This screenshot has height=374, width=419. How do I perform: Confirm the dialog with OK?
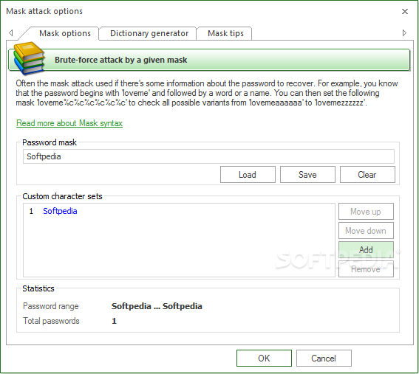coord(264,359)
